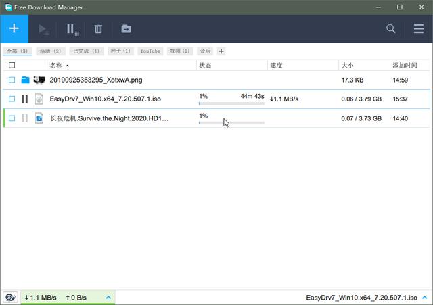This screenshot has height=305, width=433.
Task: Pause all downloads from the toolbar
Action: [72, 28]
